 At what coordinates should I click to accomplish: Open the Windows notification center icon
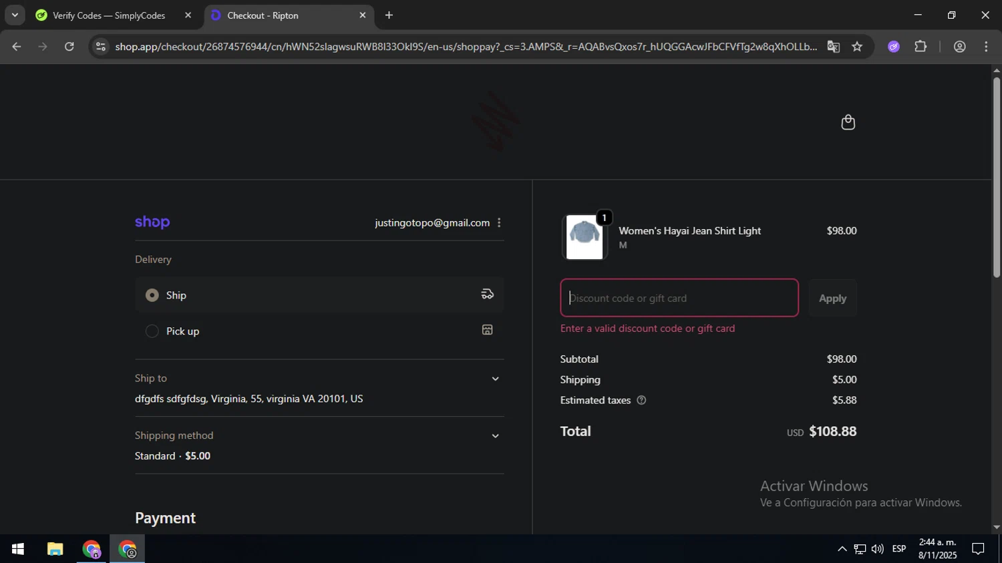point(978,549)
